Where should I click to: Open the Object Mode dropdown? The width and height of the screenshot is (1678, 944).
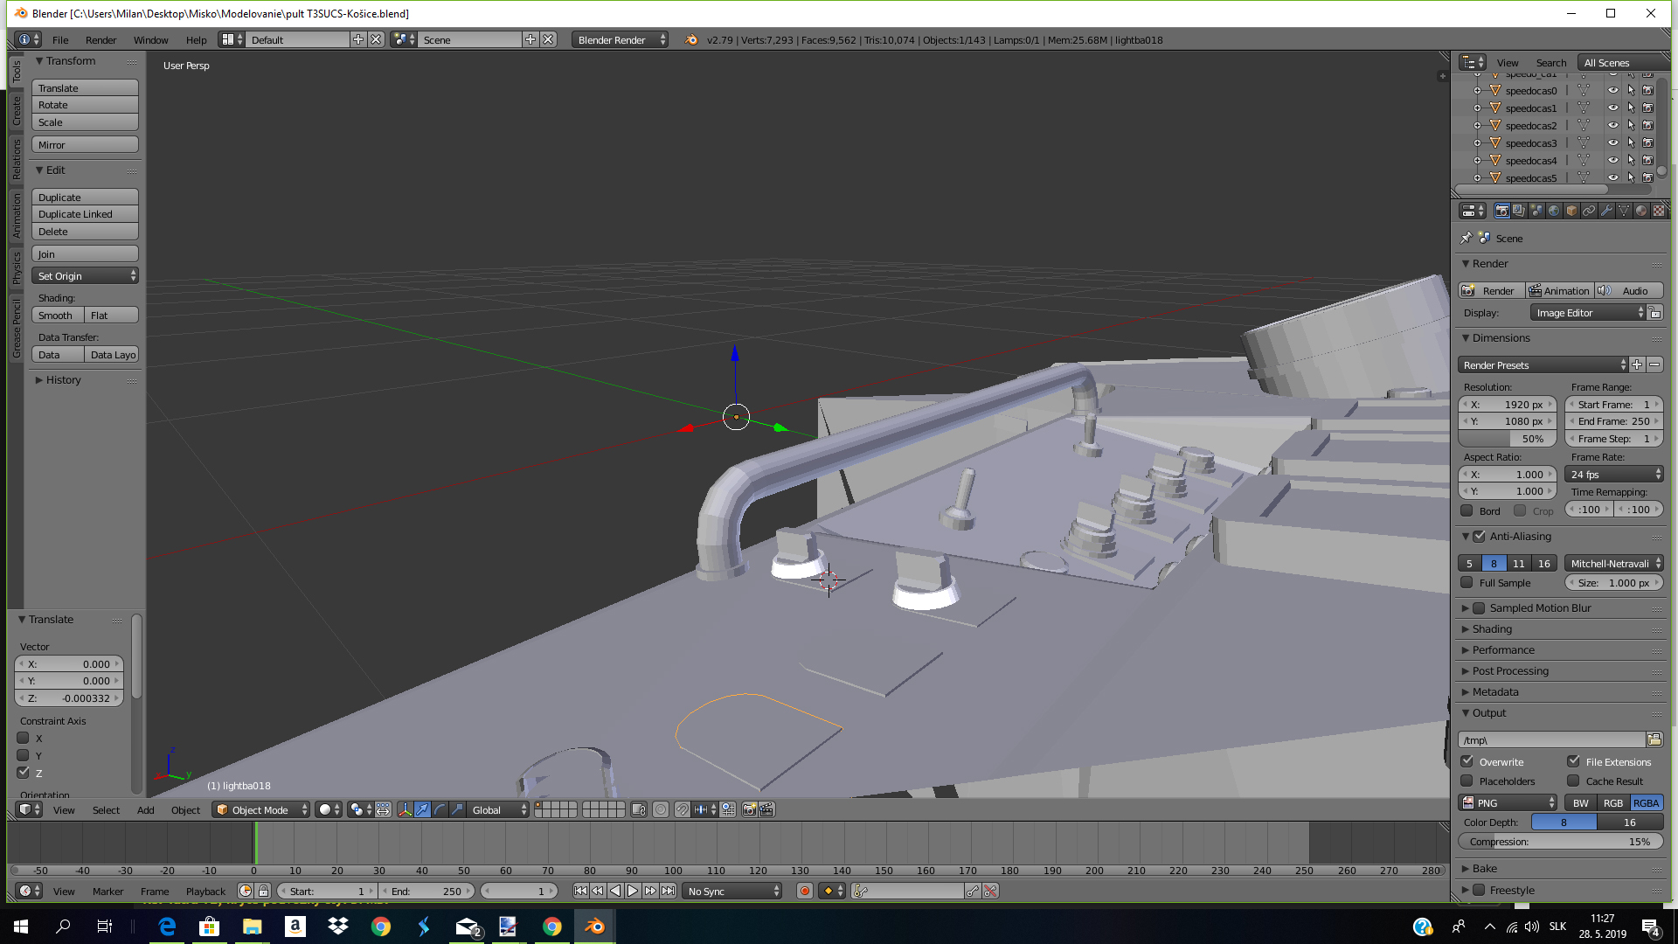coord(261,809)
